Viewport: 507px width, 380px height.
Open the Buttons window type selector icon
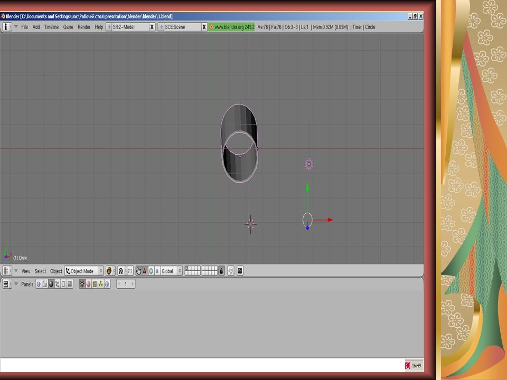7,284
